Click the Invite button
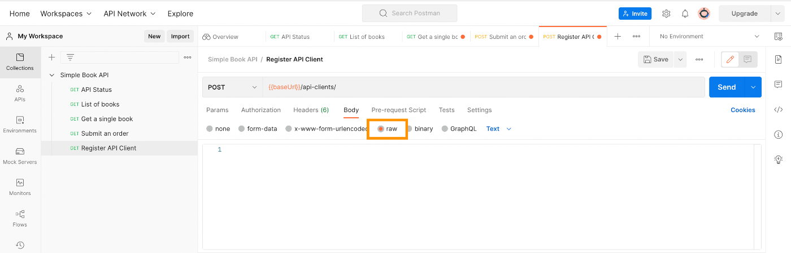 [635, 14]
